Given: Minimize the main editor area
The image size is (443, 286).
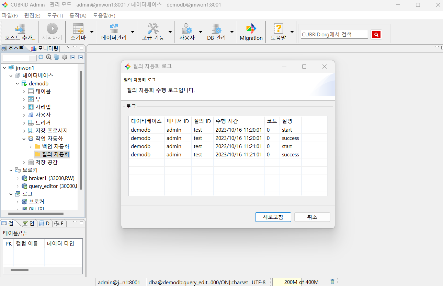Looking at the screenshot, I should coord(437,47).
